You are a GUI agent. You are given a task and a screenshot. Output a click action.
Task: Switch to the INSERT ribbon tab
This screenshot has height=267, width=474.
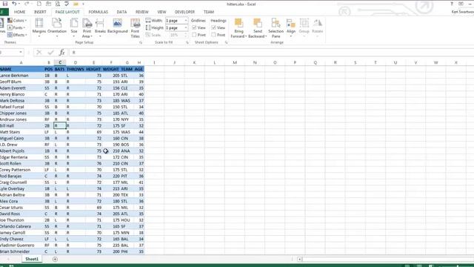[40, 12]
